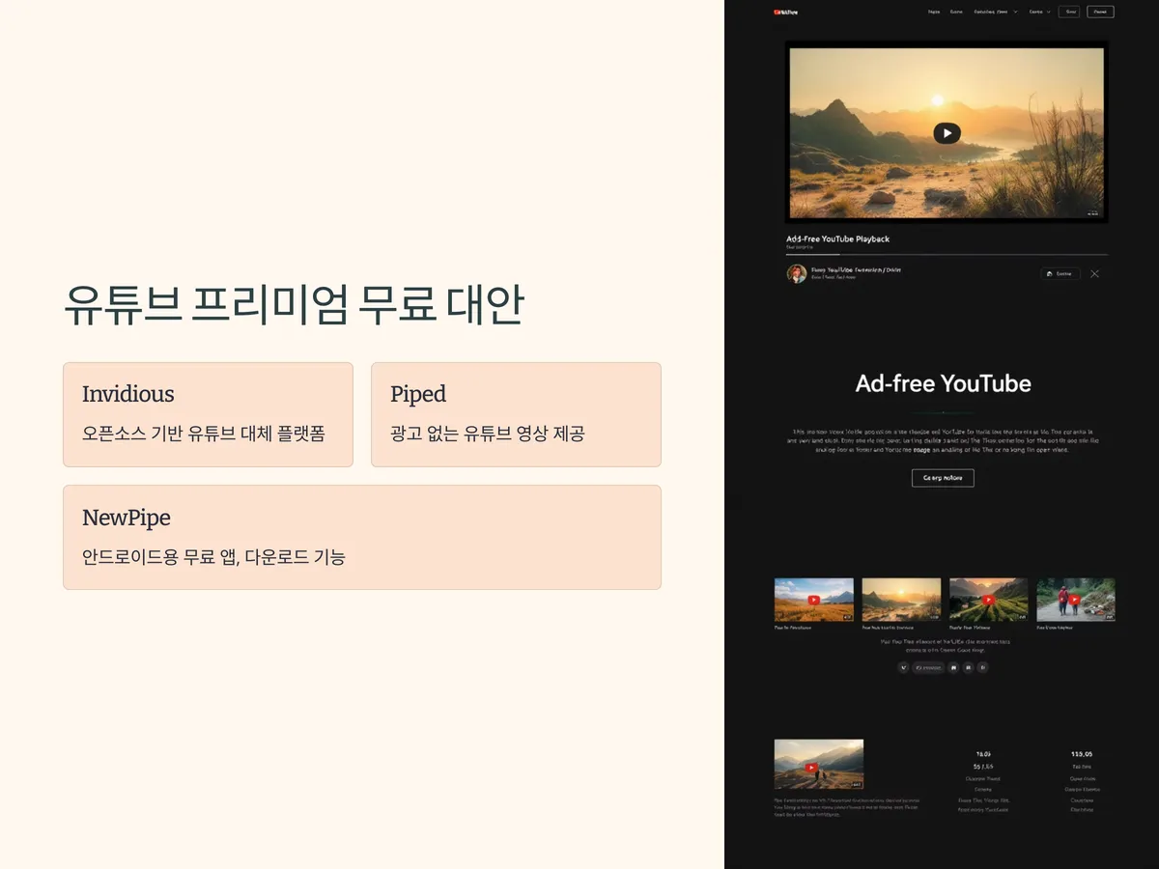This screenshot has width=1159, height=869.
Task: Play the main sunset video via center play button
Action: (947, 133)
